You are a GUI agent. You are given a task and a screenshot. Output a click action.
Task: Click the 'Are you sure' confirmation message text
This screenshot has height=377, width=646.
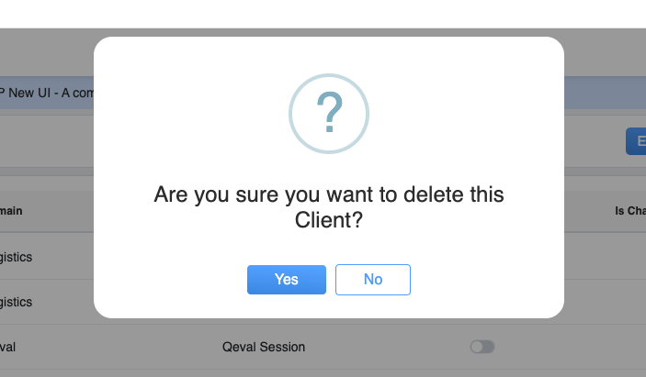point(329,207)
